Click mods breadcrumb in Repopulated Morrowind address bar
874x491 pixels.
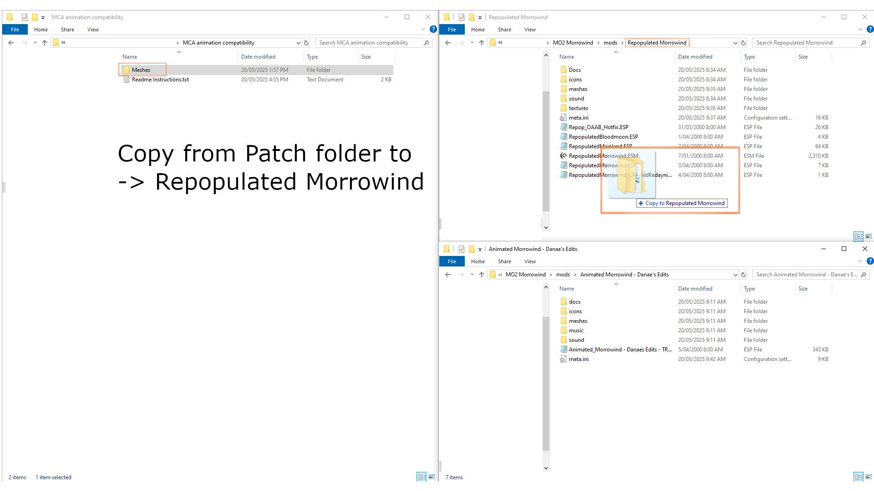pos(610,43)
